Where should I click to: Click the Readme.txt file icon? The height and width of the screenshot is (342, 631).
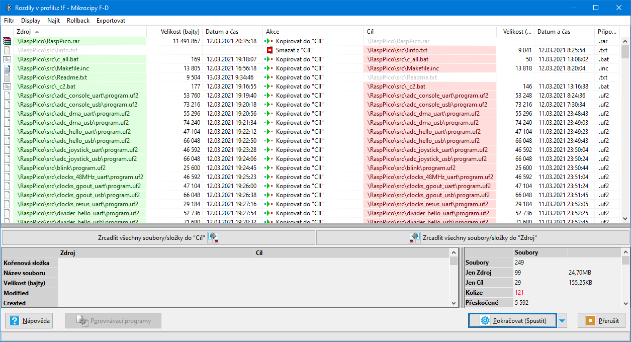pyautogui.click(x=7, y=77)
